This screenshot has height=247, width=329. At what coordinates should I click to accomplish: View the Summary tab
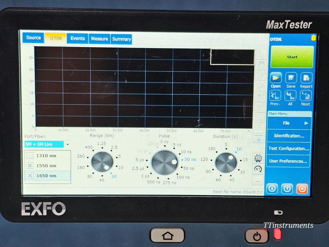coord(121,39)
